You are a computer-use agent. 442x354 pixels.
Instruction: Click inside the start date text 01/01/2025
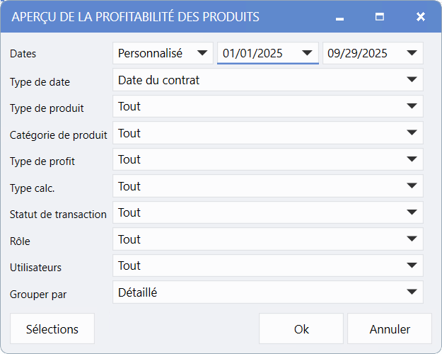tap(252, 53)
